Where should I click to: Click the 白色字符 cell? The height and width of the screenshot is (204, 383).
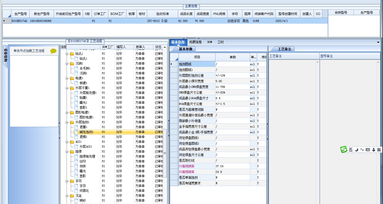[234, 21]
